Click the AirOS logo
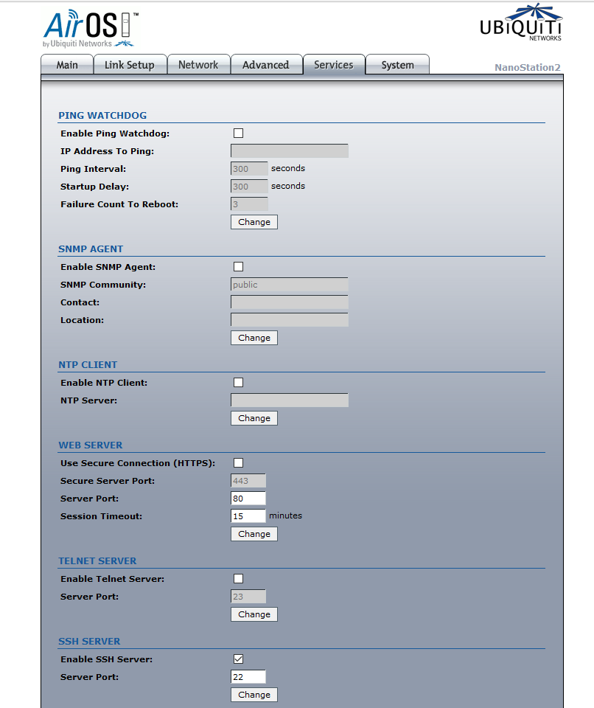Viewport: 594px width, 708px height. 90,29
